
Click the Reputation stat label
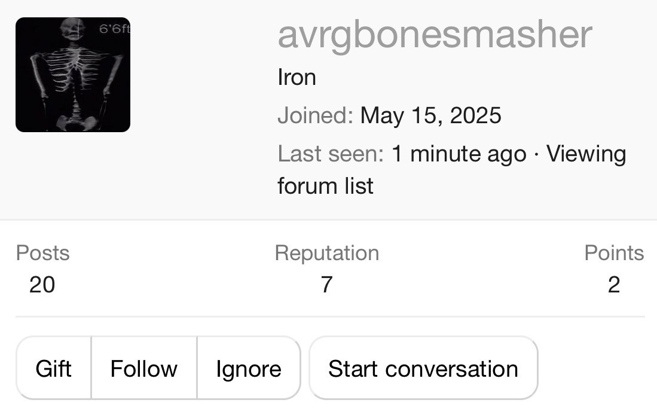[x=326, y=253]
